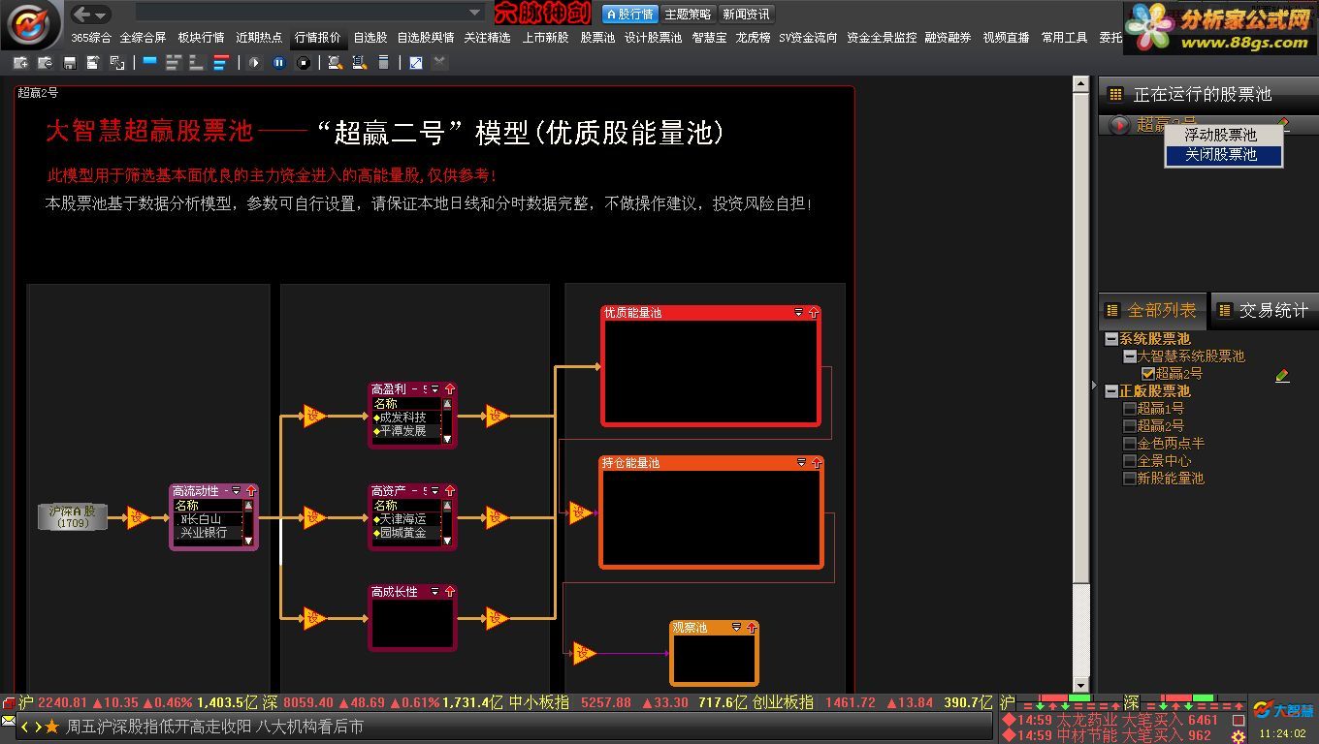
Task: Click the gray stacked-bars align icon
Action: pyautogui.click(x=174, y=62)
